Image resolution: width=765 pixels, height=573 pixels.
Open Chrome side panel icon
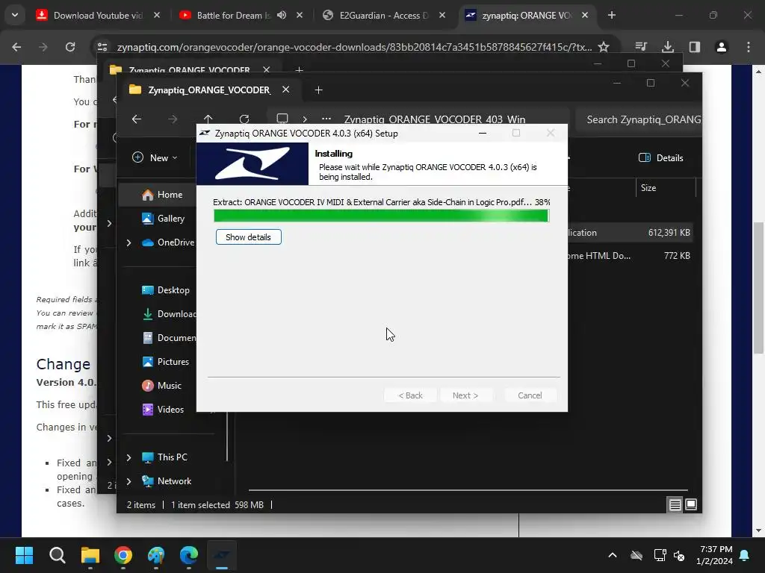(x=695, y=47)
